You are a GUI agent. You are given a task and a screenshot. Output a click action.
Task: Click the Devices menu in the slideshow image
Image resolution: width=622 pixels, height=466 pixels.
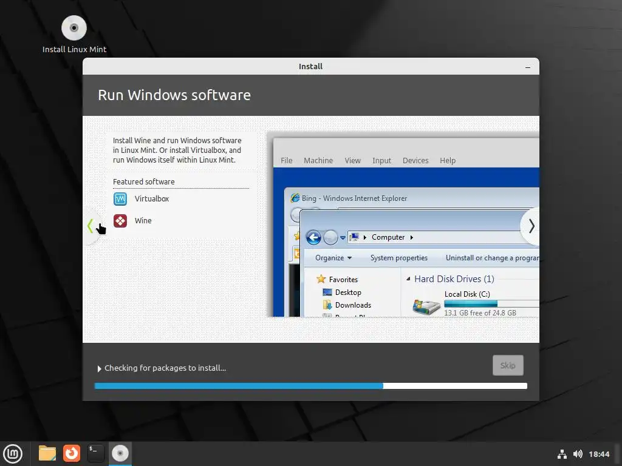point(415,160)
